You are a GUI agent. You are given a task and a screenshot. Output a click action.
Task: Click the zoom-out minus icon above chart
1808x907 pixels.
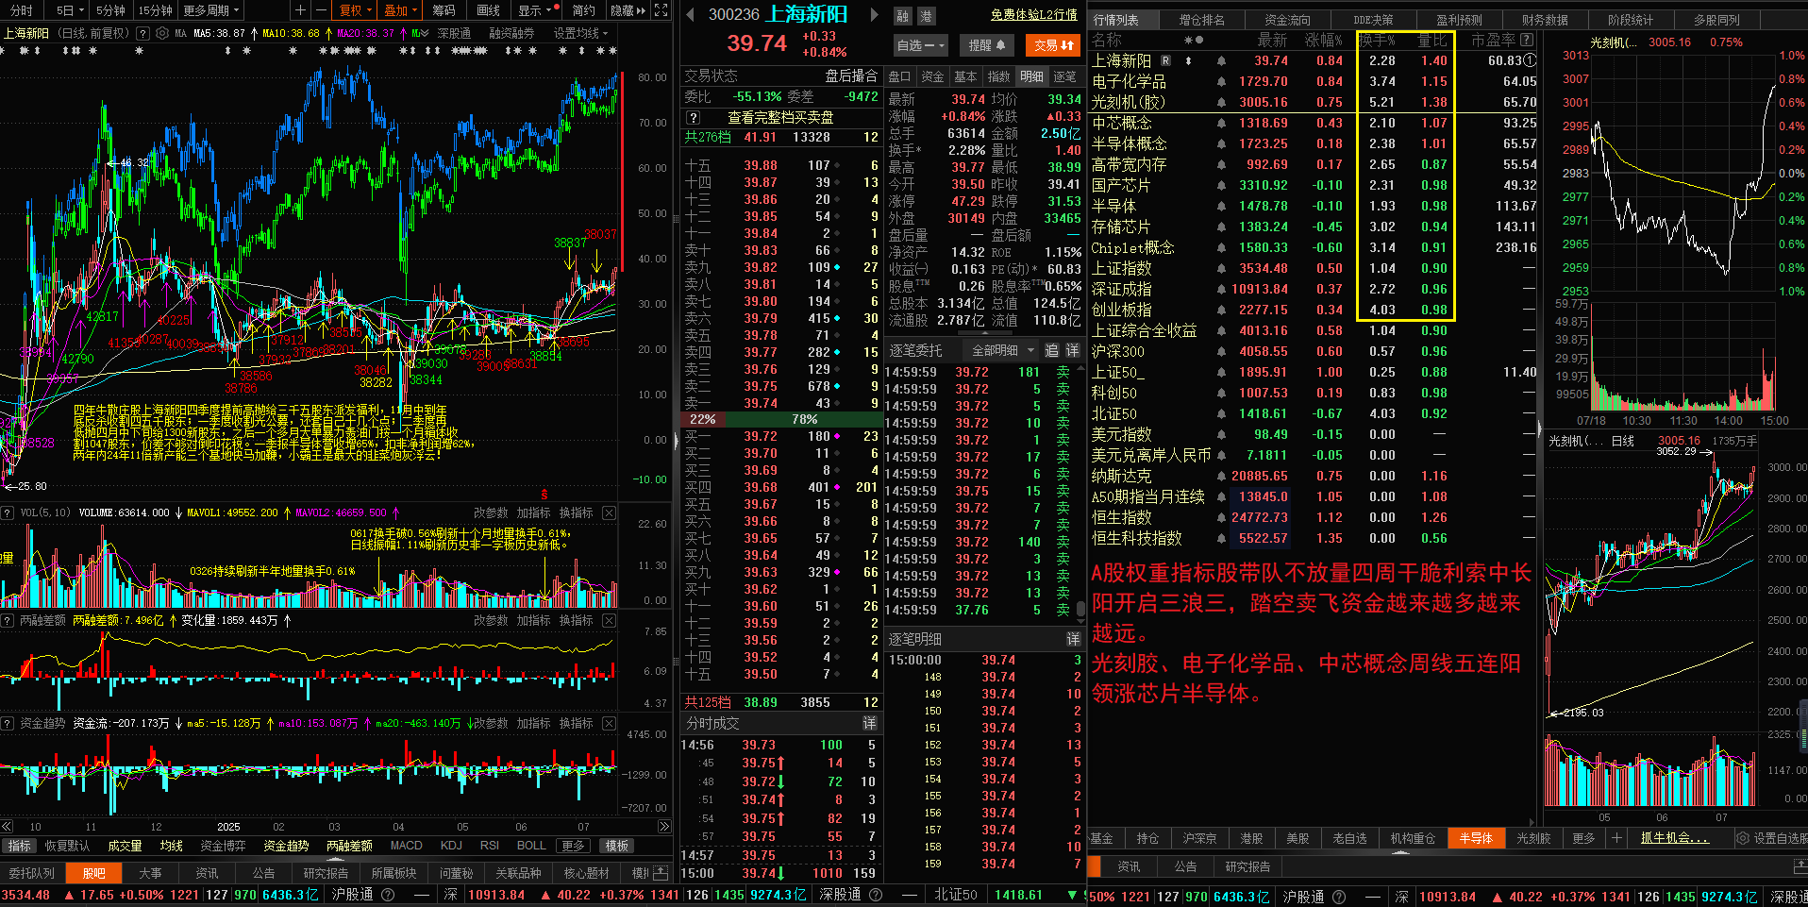point(321,10)
